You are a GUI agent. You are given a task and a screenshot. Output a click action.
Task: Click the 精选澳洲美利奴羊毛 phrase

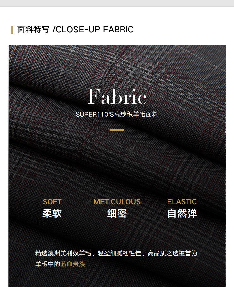63,253
